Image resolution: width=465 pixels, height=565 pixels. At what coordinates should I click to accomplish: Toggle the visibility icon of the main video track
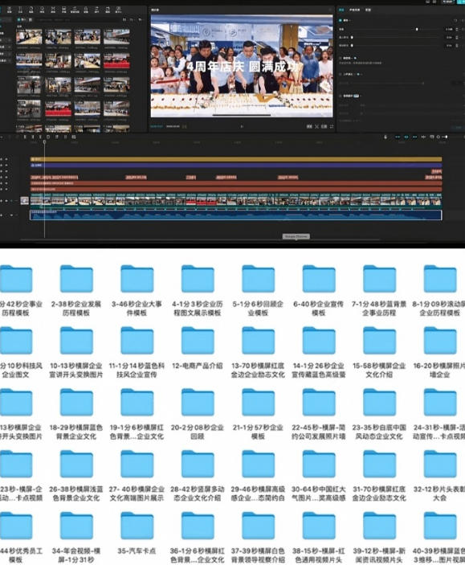coord(6,201)
